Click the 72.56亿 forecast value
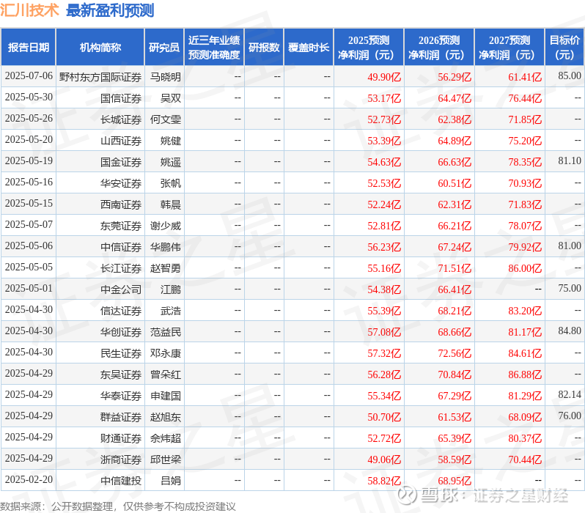Viewport: 585px width, 513px height. tap(455, 354)
